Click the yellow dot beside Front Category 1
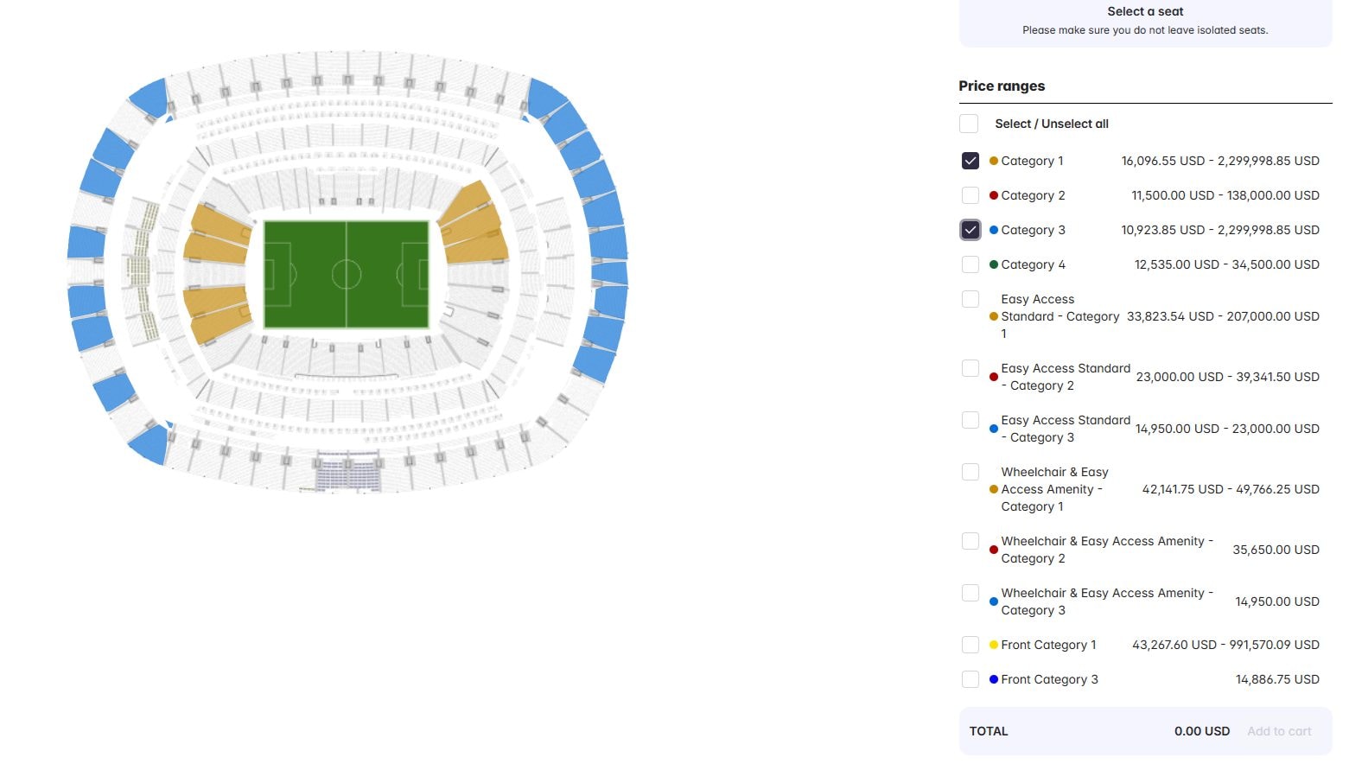1349x770 pixels. pyautogui.click(x=994, y=645)
